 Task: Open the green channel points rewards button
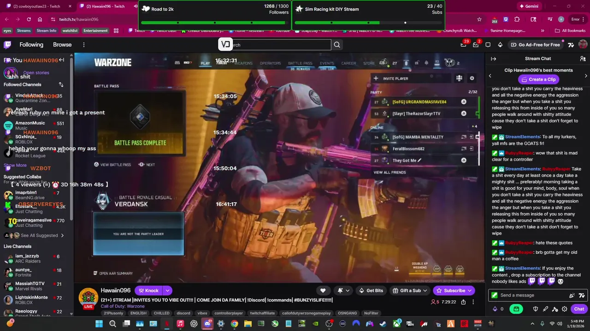pos(516,309)
